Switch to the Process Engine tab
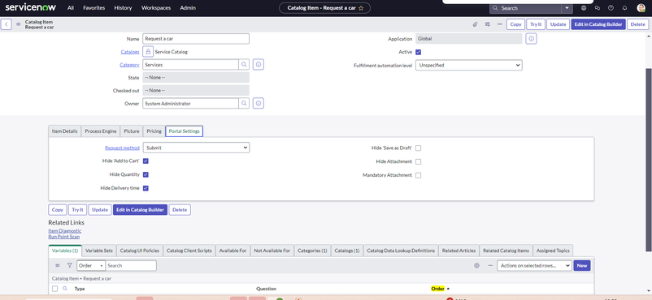Image resolution: width=652 pixels, height=300 pixels. tap(101, 131)
